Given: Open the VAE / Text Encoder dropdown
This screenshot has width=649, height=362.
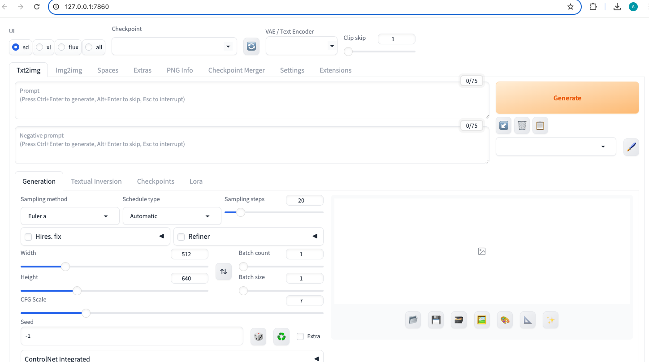Looking at the screenshot, I should [302, 46].
